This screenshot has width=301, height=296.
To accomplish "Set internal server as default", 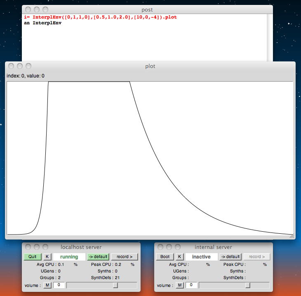I will pos(230,257).
